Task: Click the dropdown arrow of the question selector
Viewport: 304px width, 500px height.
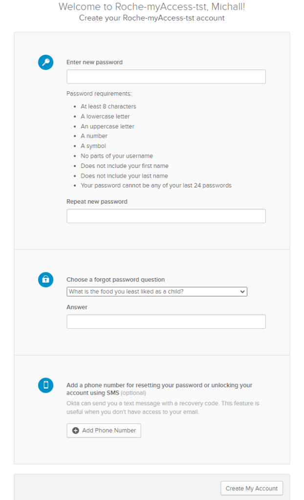Action: [x=242, y=292]
